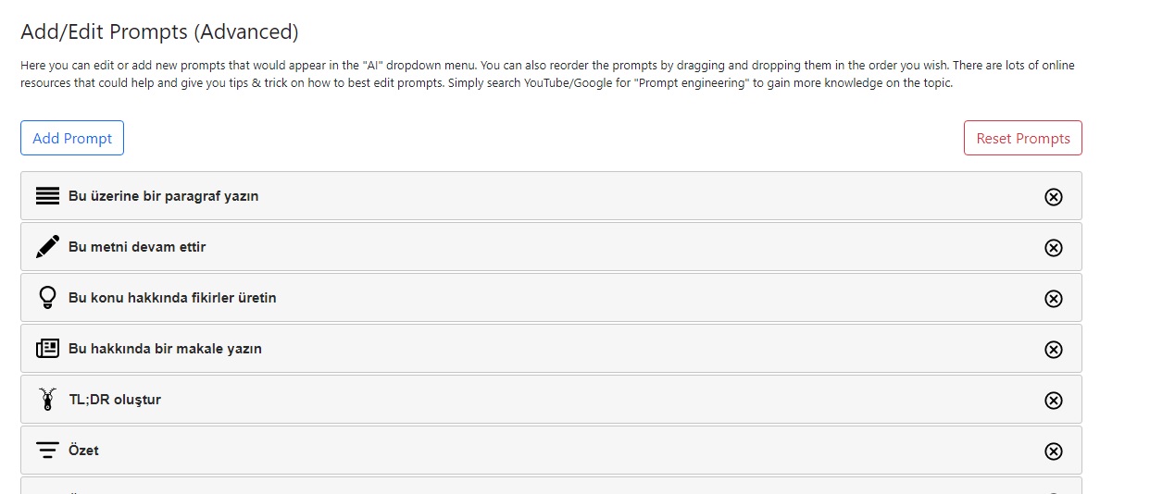Click the Reset Prompts button
This screenshot has width=1150, height=494.
1023,138
